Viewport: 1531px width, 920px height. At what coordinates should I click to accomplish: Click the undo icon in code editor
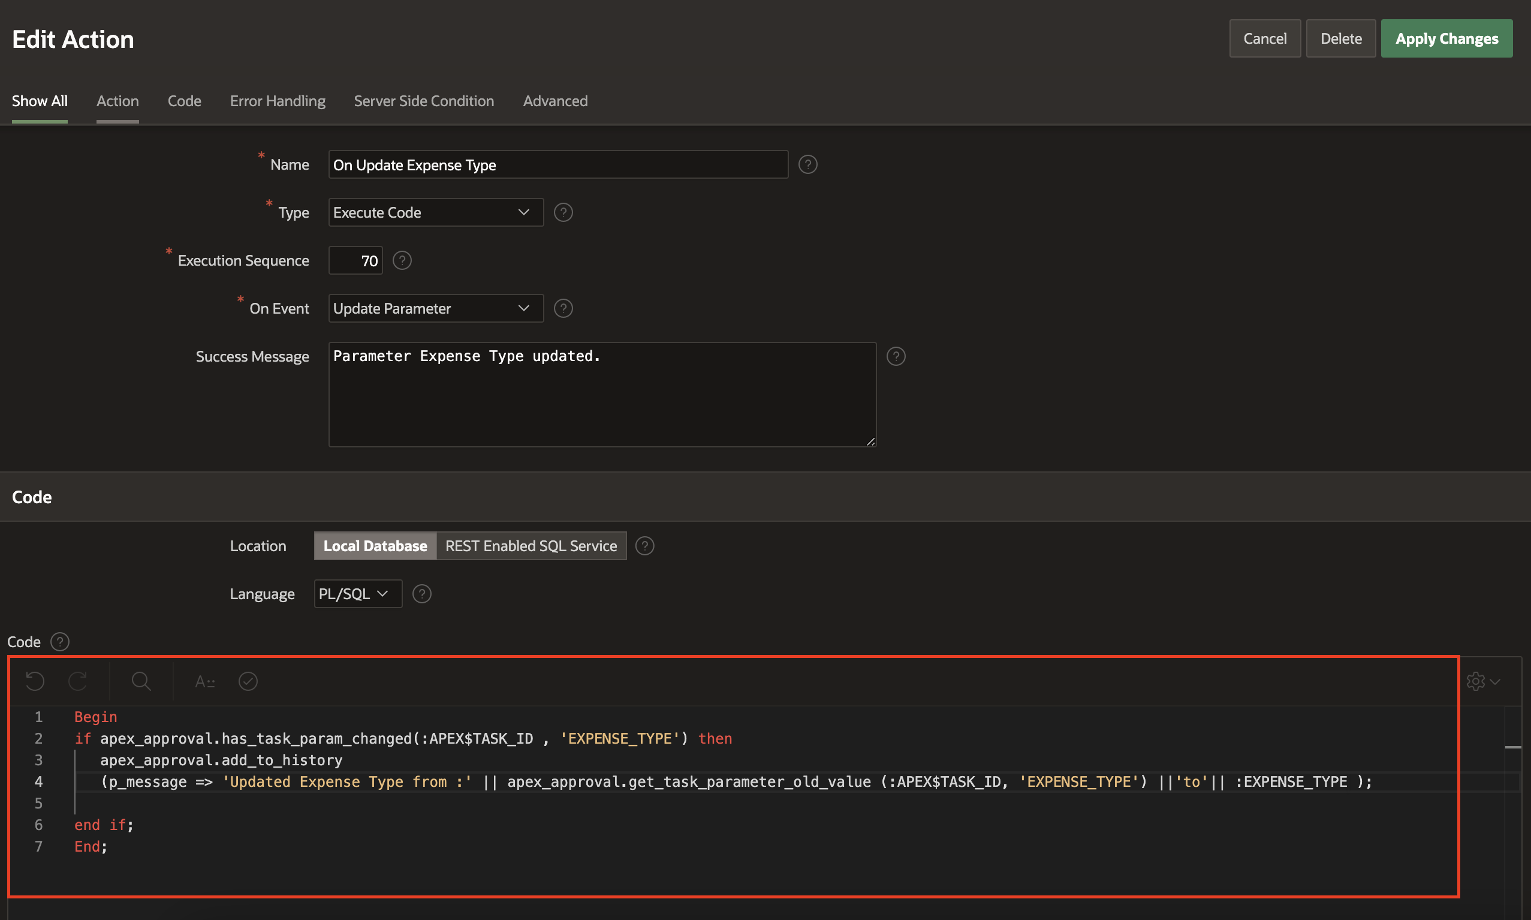[x=35, y=681]
